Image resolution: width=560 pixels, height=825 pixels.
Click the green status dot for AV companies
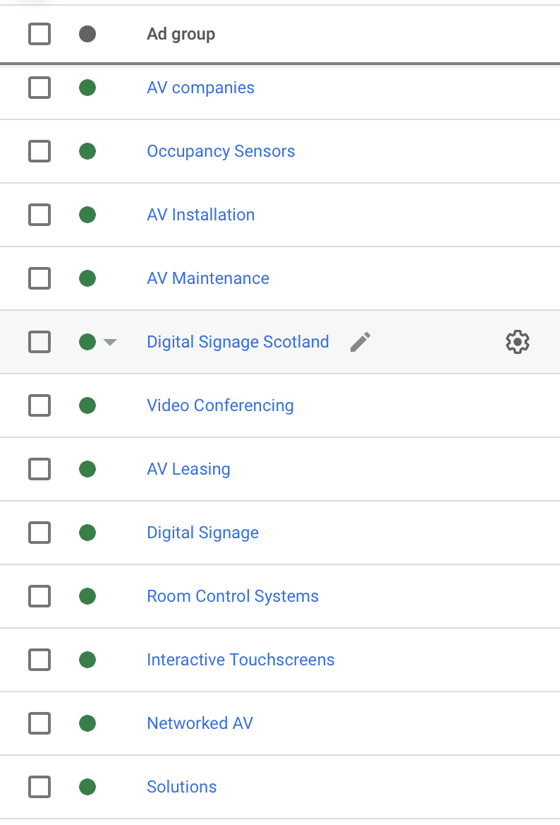click(x=87, y=88)
